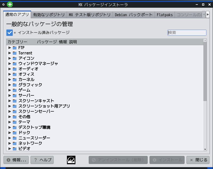Open ヘルプ with the help button
Screen dimensions: 213x169
pyautogui.click(x=42, y=160)
